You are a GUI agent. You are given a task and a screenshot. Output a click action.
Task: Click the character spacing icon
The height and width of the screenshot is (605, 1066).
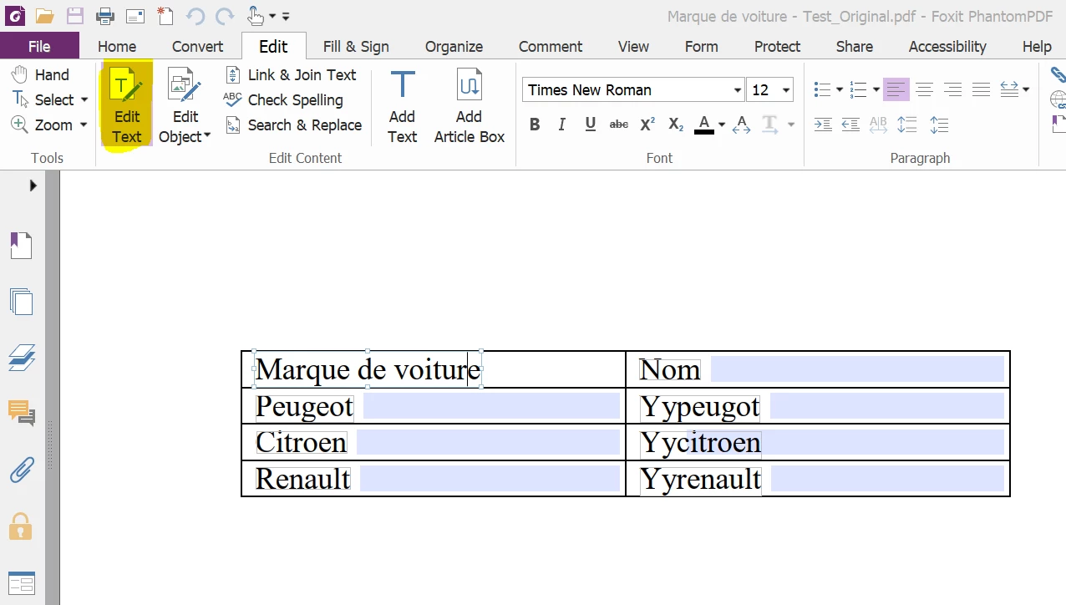point(741,125)
